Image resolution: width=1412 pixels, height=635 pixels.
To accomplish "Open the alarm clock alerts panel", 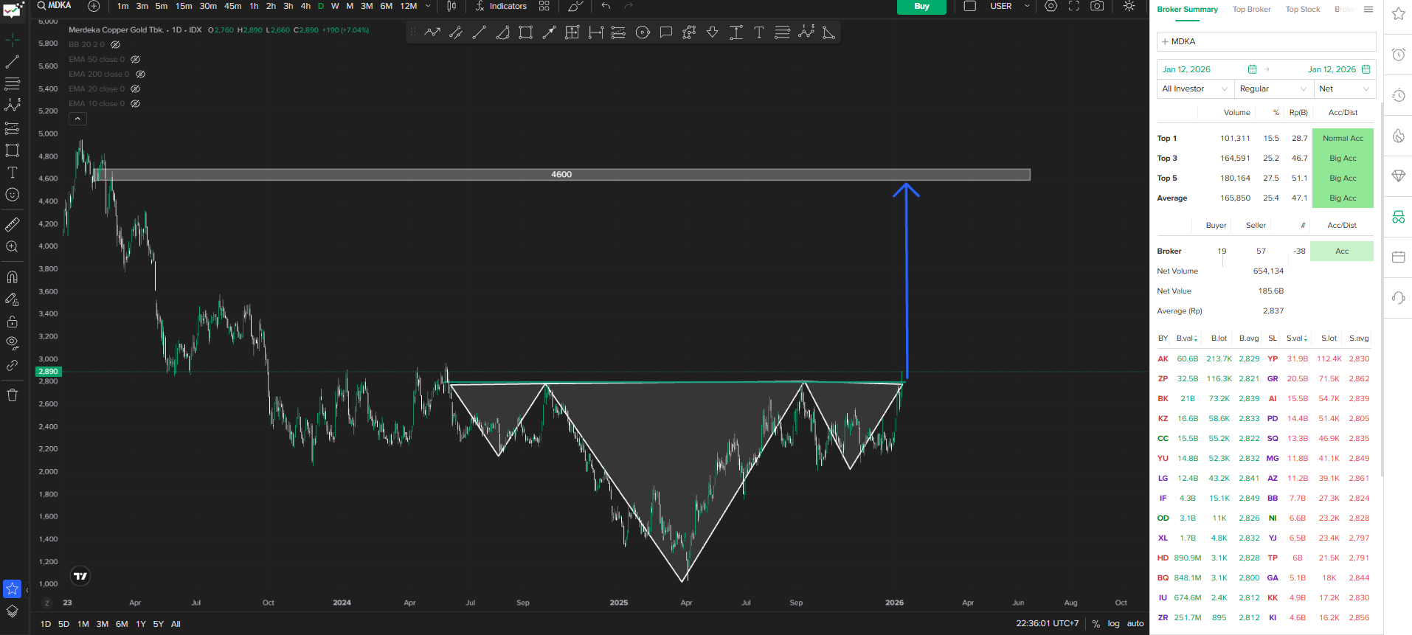I will click(x=1398, y=55).
